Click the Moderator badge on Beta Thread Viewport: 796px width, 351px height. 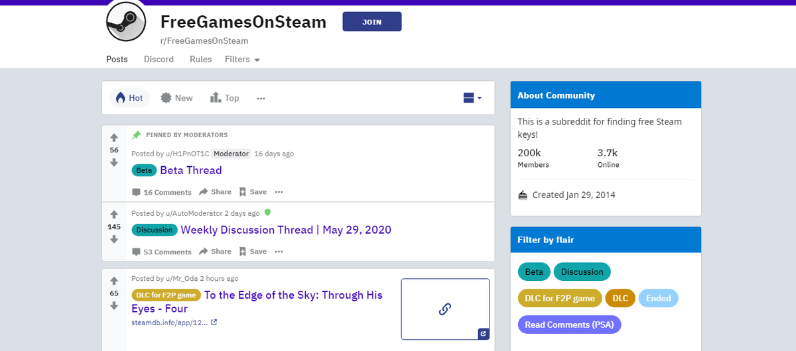tap(232, 154)
